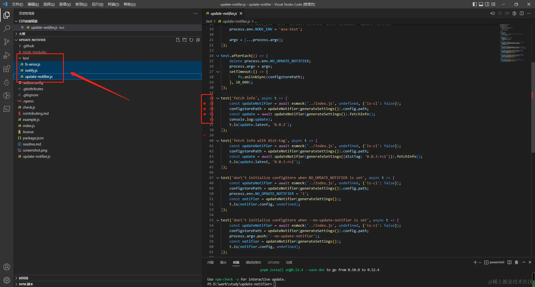This screenshot has width=535, height=287.
Task: Open package.json from the file tree
Action: (x=33, y=138)
